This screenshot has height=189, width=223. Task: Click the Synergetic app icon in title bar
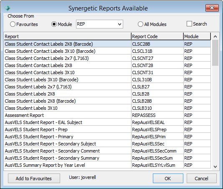pyautogui.click(x=8, y=8)
